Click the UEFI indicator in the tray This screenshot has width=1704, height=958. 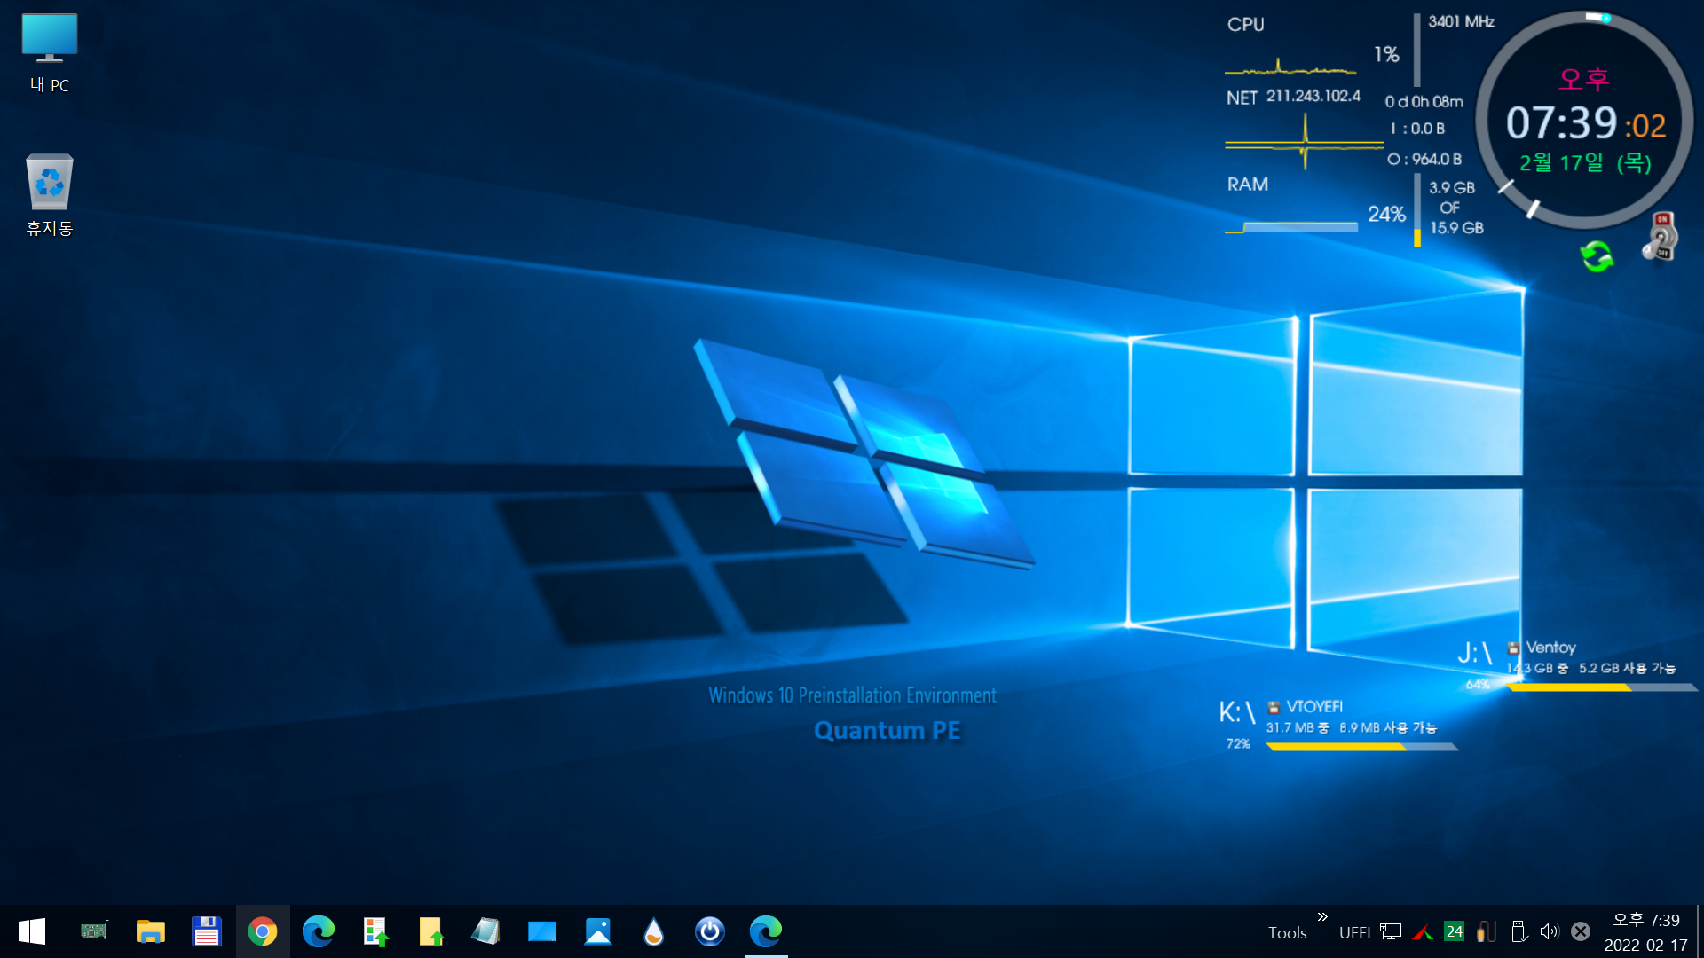(x=1354, y=932)
